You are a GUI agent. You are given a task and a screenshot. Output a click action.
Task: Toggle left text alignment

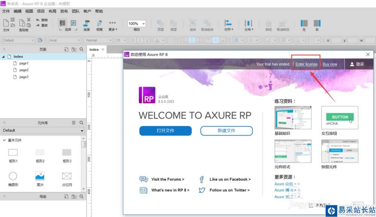[184, 40]
